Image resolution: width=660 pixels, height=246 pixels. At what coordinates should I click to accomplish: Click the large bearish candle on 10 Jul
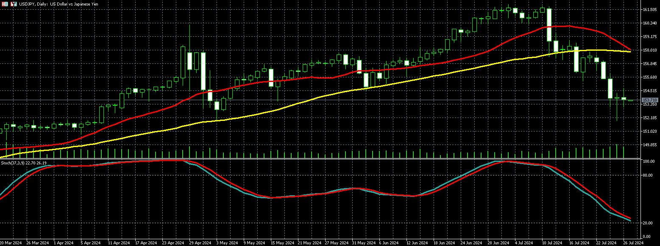pyautogui.click(x=549, y=25)
